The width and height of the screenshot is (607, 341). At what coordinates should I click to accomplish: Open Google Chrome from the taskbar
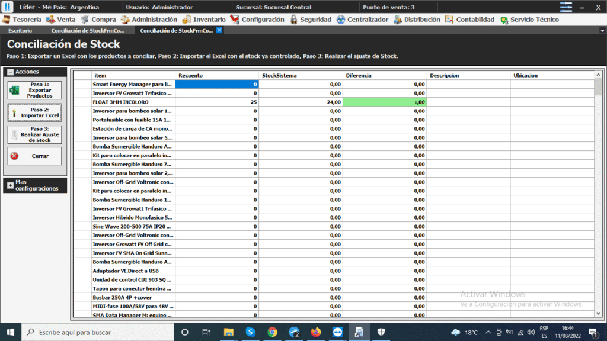tap(272, 332)
